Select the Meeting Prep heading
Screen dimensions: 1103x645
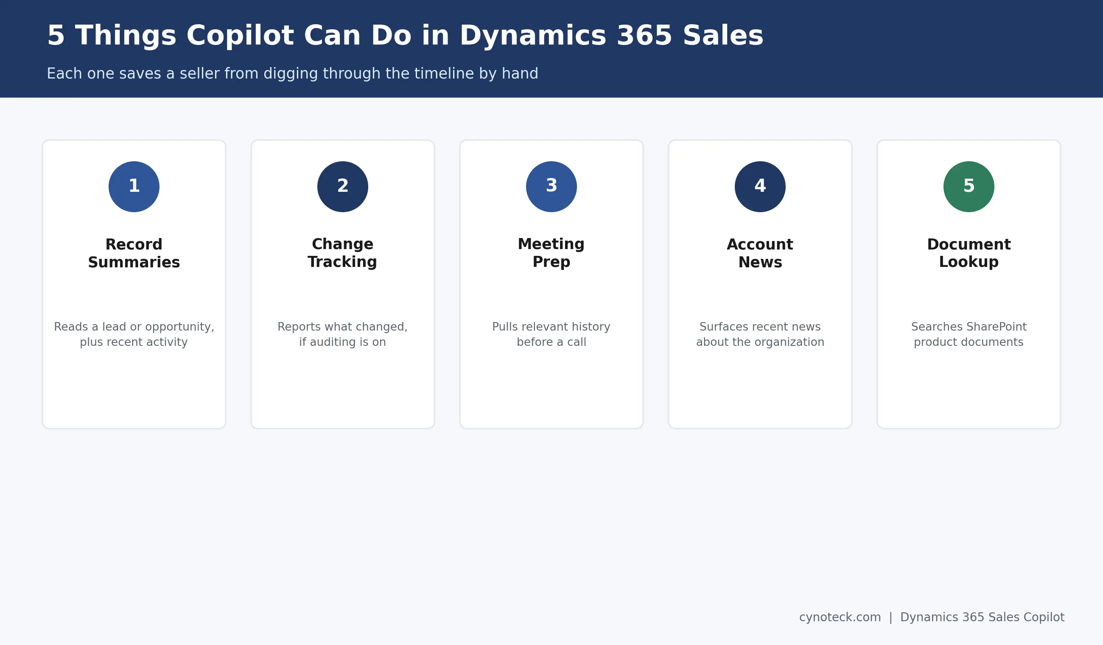[551, 253]
